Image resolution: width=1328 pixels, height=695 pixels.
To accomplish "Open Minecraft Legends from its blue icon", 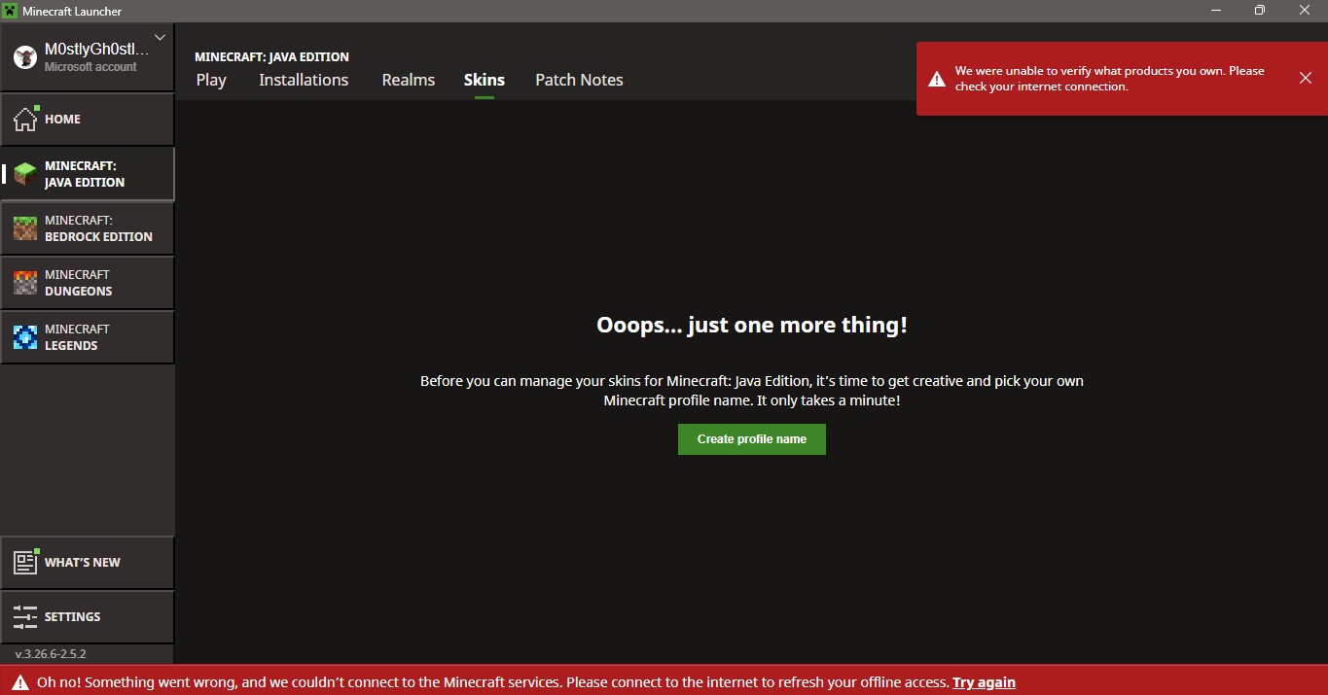I will [25, 337].
